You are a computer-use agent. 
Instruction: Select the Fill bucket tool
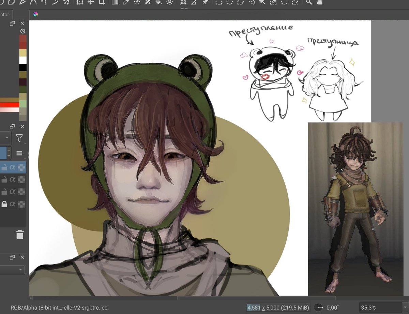158,2
